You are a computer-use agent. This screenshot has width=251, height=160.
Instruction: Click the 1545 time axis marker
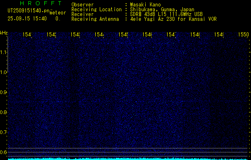(123, 34)
